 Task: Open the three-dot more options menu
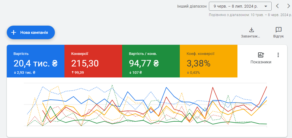click(x=278, y=55)
